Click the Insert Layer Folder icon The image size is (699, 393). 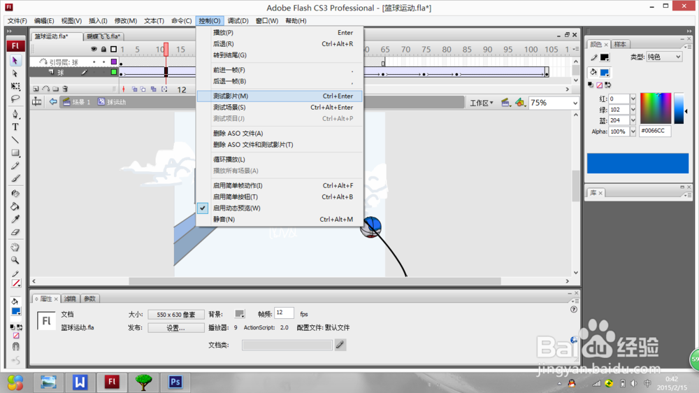click(x=55, y=90)
